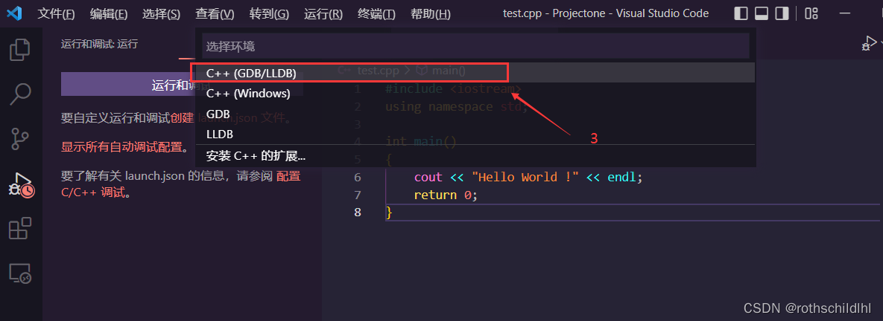Open the 配置 C/C++ 调试 link
Viewport: 883px width, 321px height.
coord(181,184)
